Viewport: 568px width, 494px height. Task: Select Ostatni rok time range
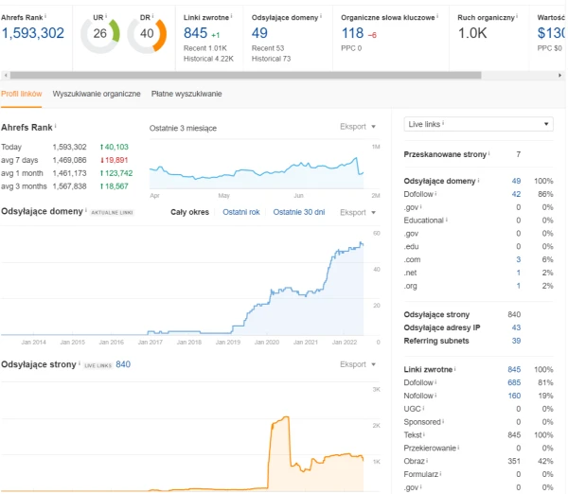241,212
